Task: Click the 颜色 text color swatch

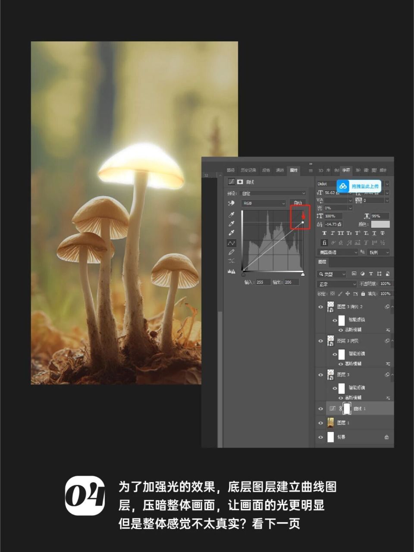Action: [x=380, y=224]
